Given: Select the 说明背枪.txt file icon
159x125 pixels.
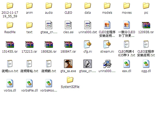Looking at the screenshot, I should [29, 64].
